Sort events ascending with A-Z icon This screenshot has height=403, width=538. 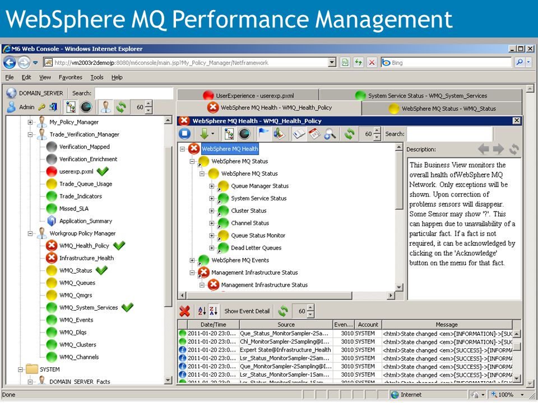[x=202, y=311]
